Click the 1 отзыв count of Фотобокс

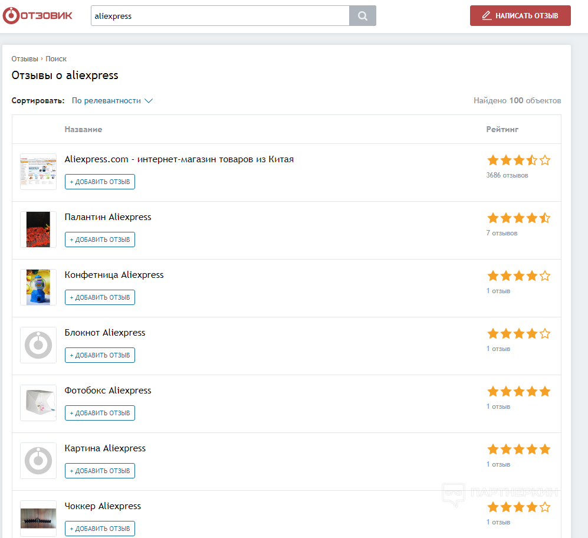click(x=498, y=406)
